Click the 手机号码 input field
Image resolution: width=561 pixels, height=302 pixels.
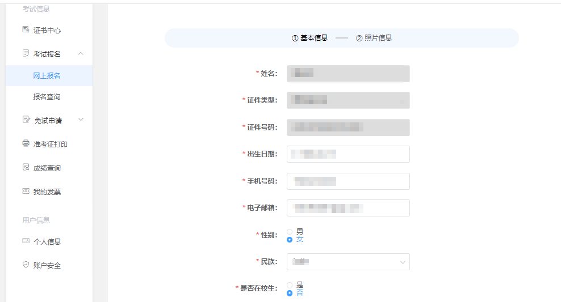pos(348,181)
